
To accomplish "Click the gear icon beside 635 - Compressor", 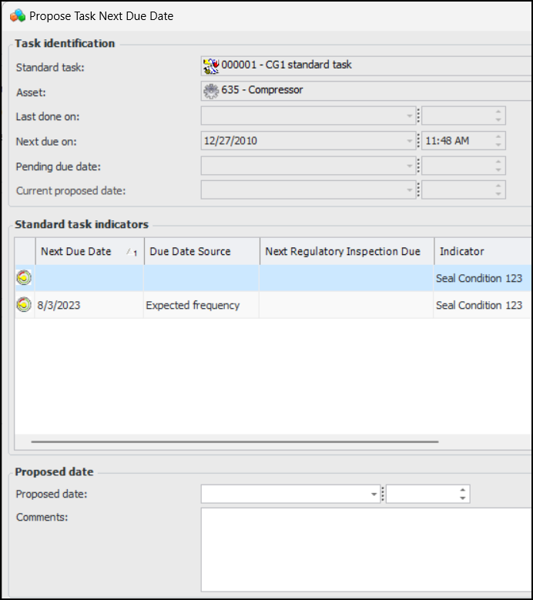I will pyautogui.click(x=210, y=91).
